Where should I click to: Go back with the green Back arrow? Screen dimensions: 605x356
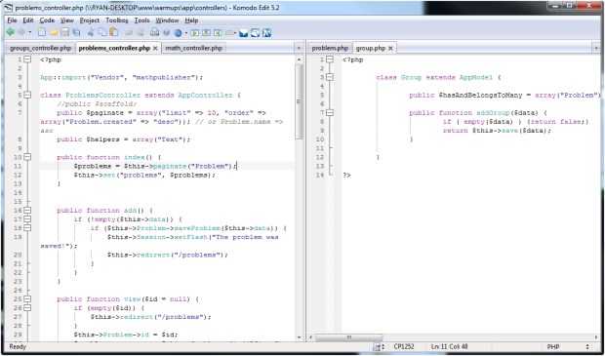click(x=11, y=32)
